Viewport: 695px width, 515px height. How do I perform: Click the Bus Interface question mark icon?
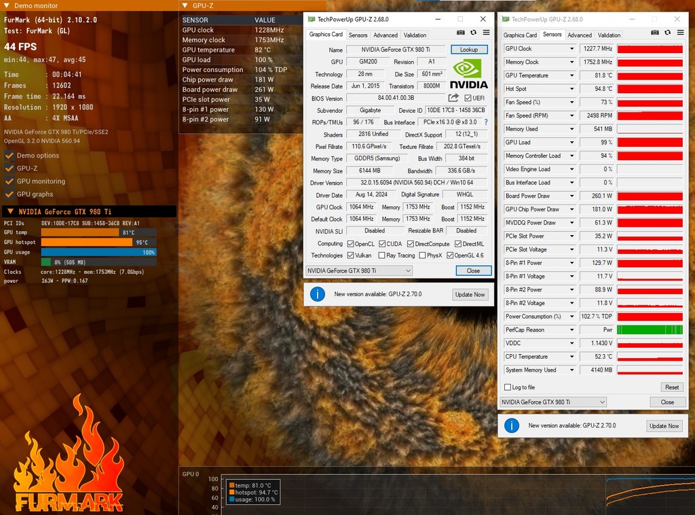(486, 122)
